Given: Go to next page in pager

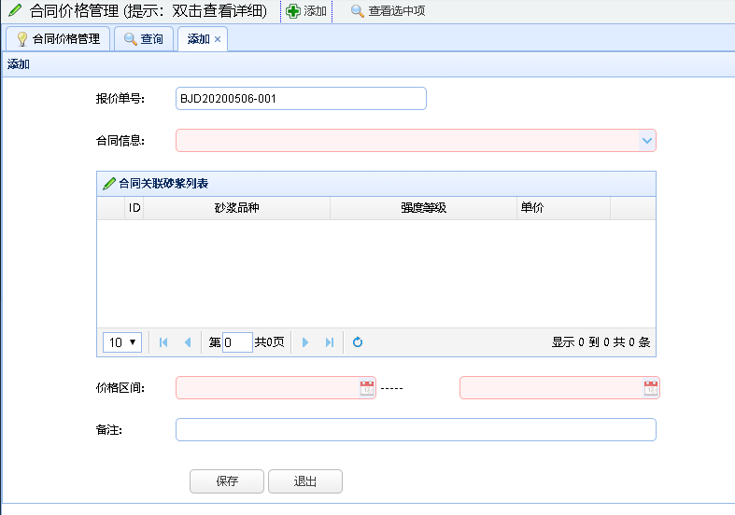Looking at the screenshot, I should [x=305, y=342].
